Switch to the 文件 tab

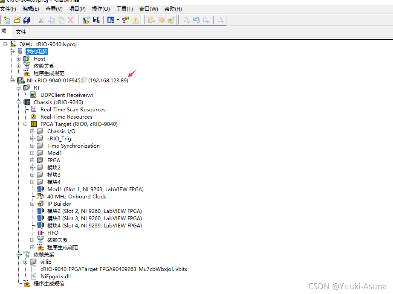click(21, 32)
